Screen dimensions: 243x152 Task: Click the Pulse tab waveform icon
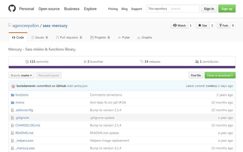[x=119, y=37]
